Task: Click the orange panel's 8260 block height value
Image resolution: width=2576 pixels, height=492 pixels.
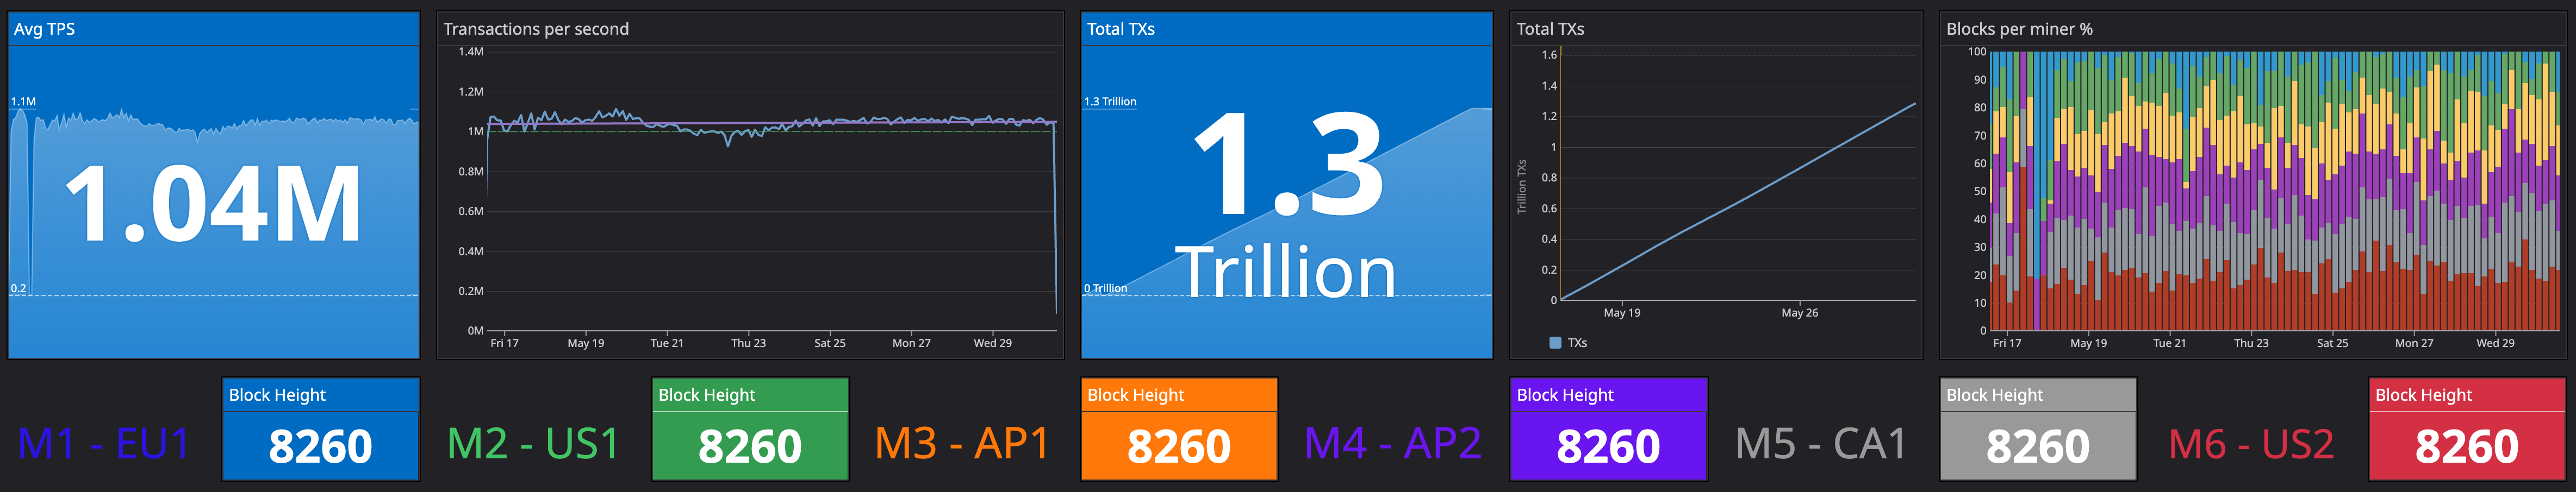Action: click(1178, 446)
